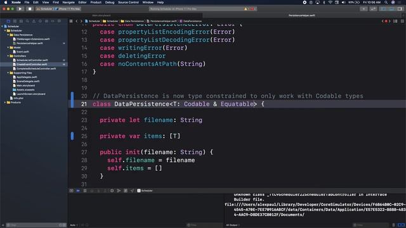Image resolution: width=406 pixels, height=228 pixels.
Task: Open the Xcode menu
Action: pyautogui.click(x=16, y=3)
